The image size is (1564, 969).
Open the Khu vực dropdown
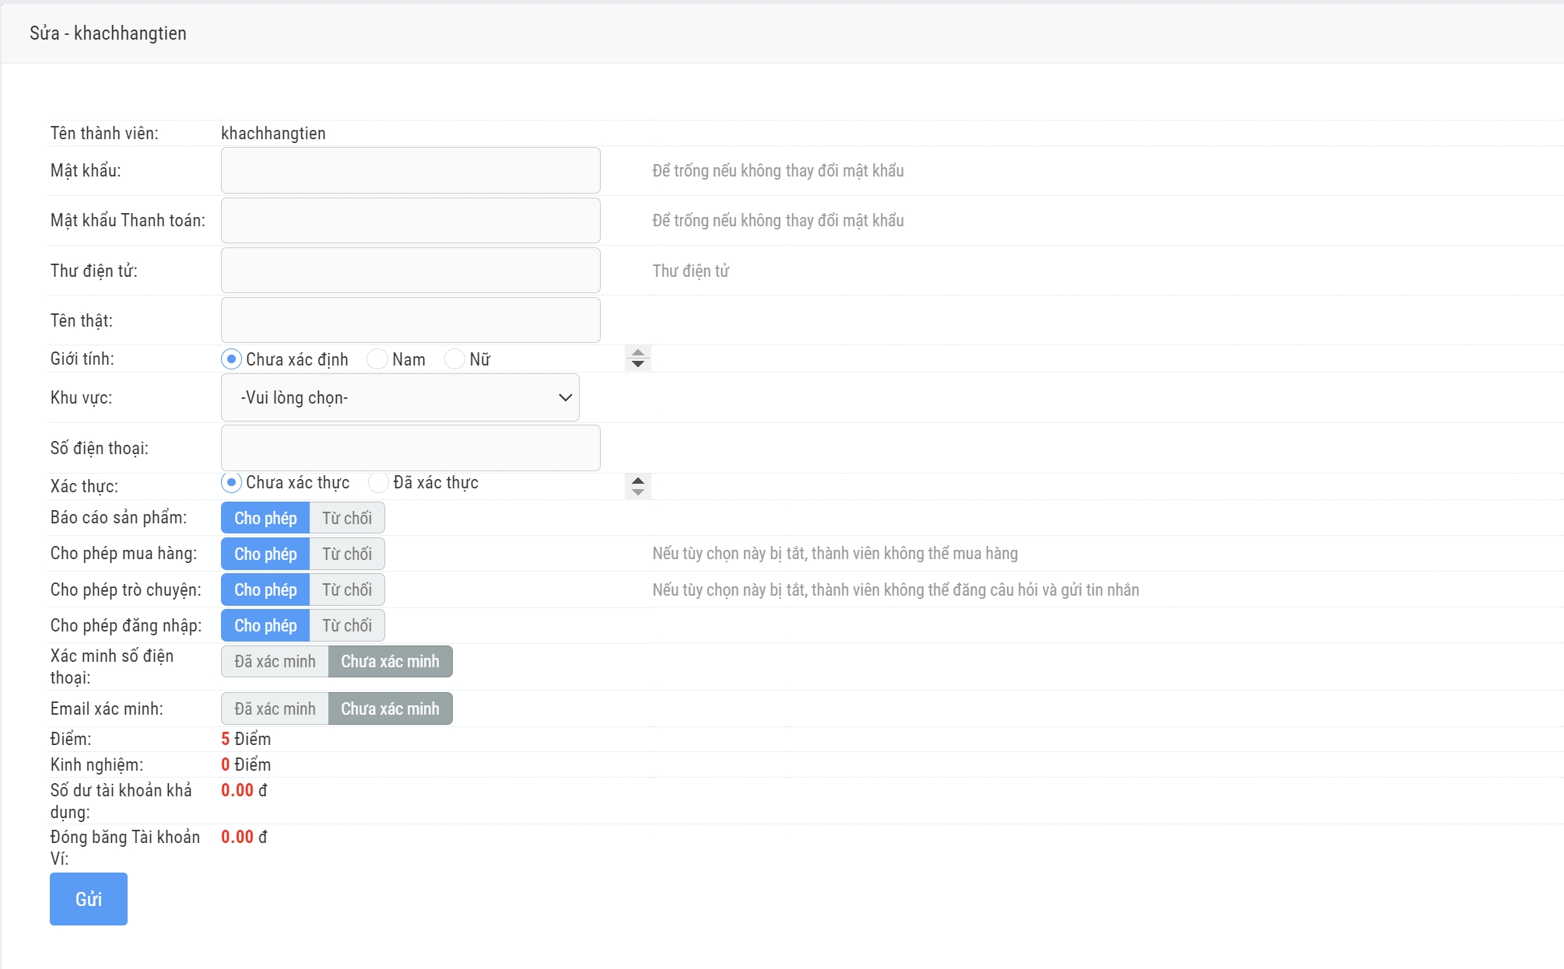400,397
